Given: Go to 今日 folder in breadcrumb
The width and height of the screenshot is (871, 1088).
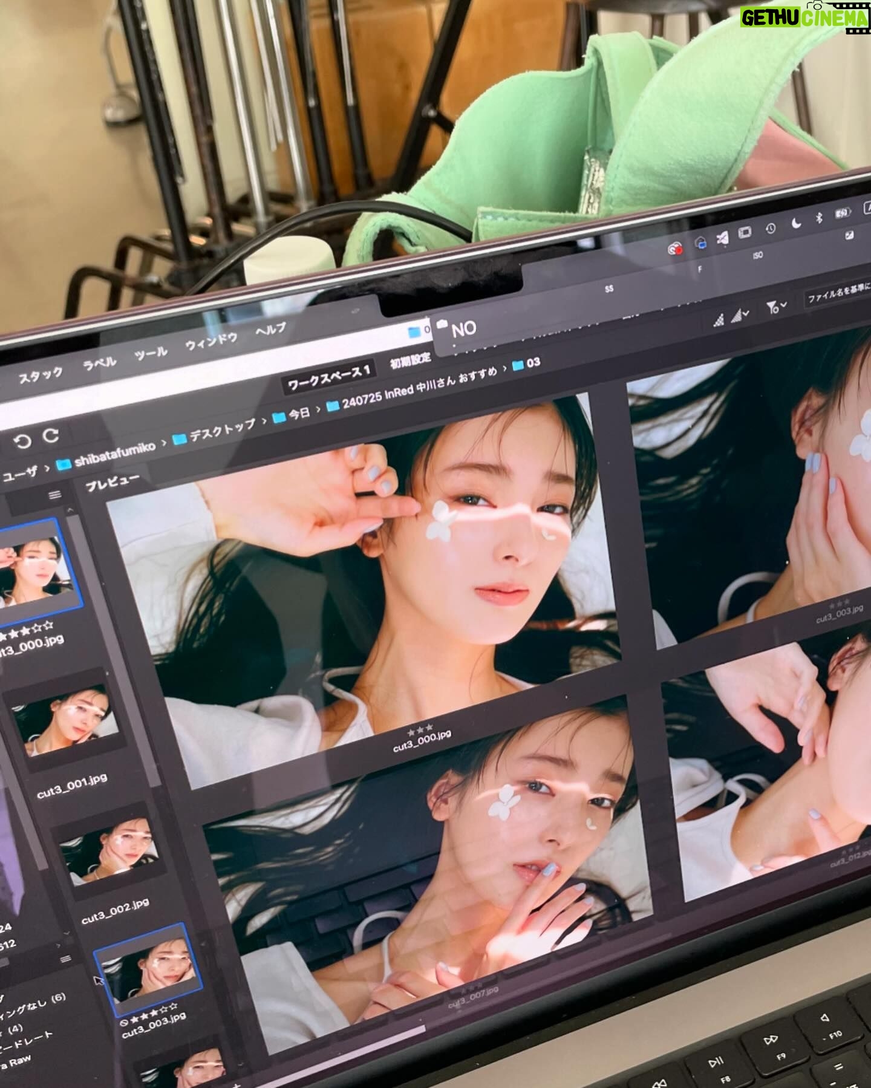Looking at the screenshot, I should pyautogui.click(x=299, y=414).
